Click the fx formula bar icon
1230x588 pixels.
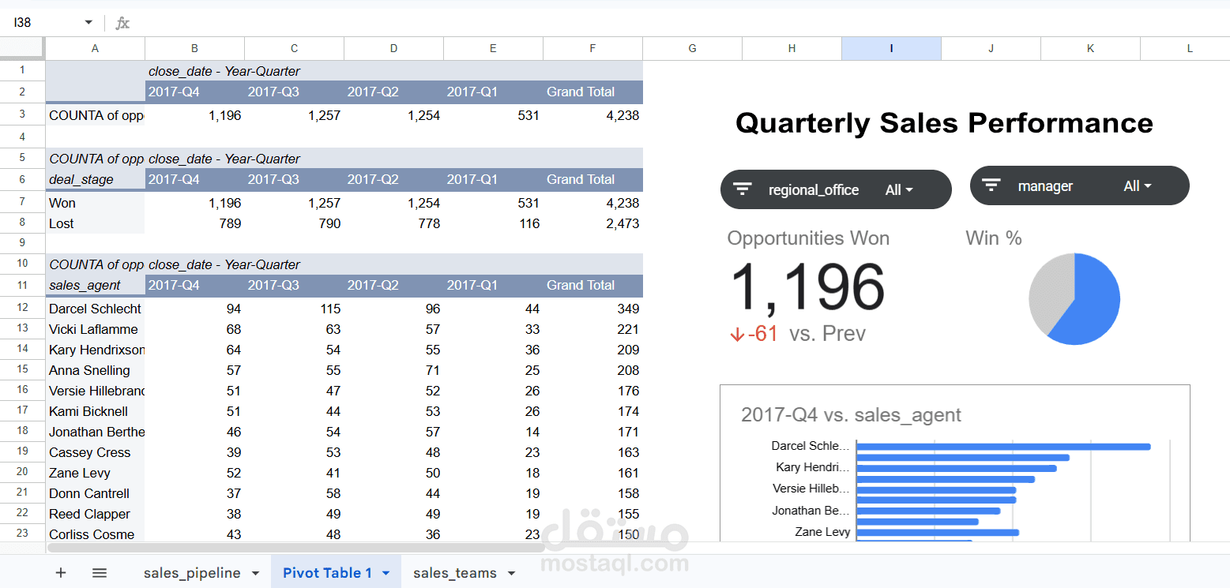click(122, 23)
